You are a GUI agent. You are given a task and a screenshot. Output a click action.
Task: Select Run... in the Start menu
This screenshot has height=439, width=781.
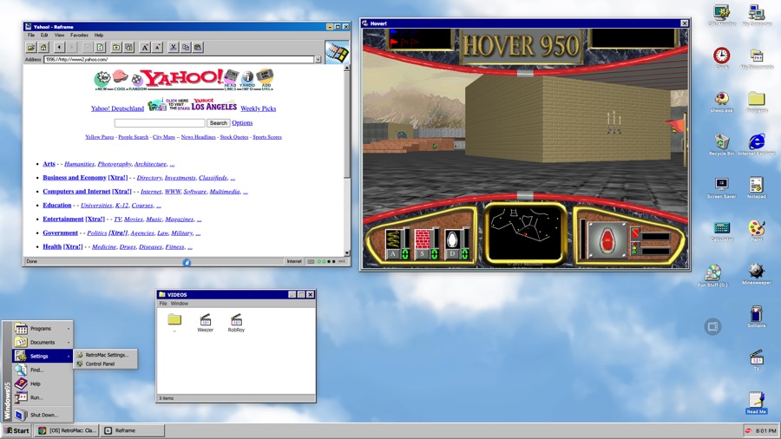(43, 397)
